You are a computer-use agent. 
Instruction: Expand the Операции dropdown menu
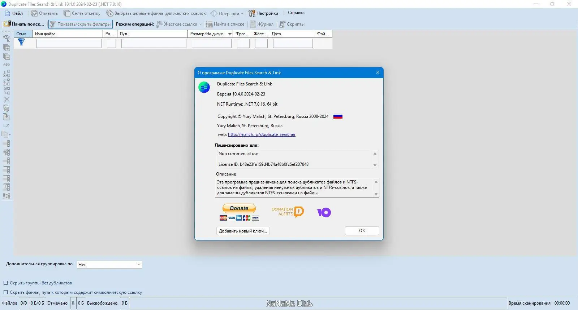click(x=227, y=13)
